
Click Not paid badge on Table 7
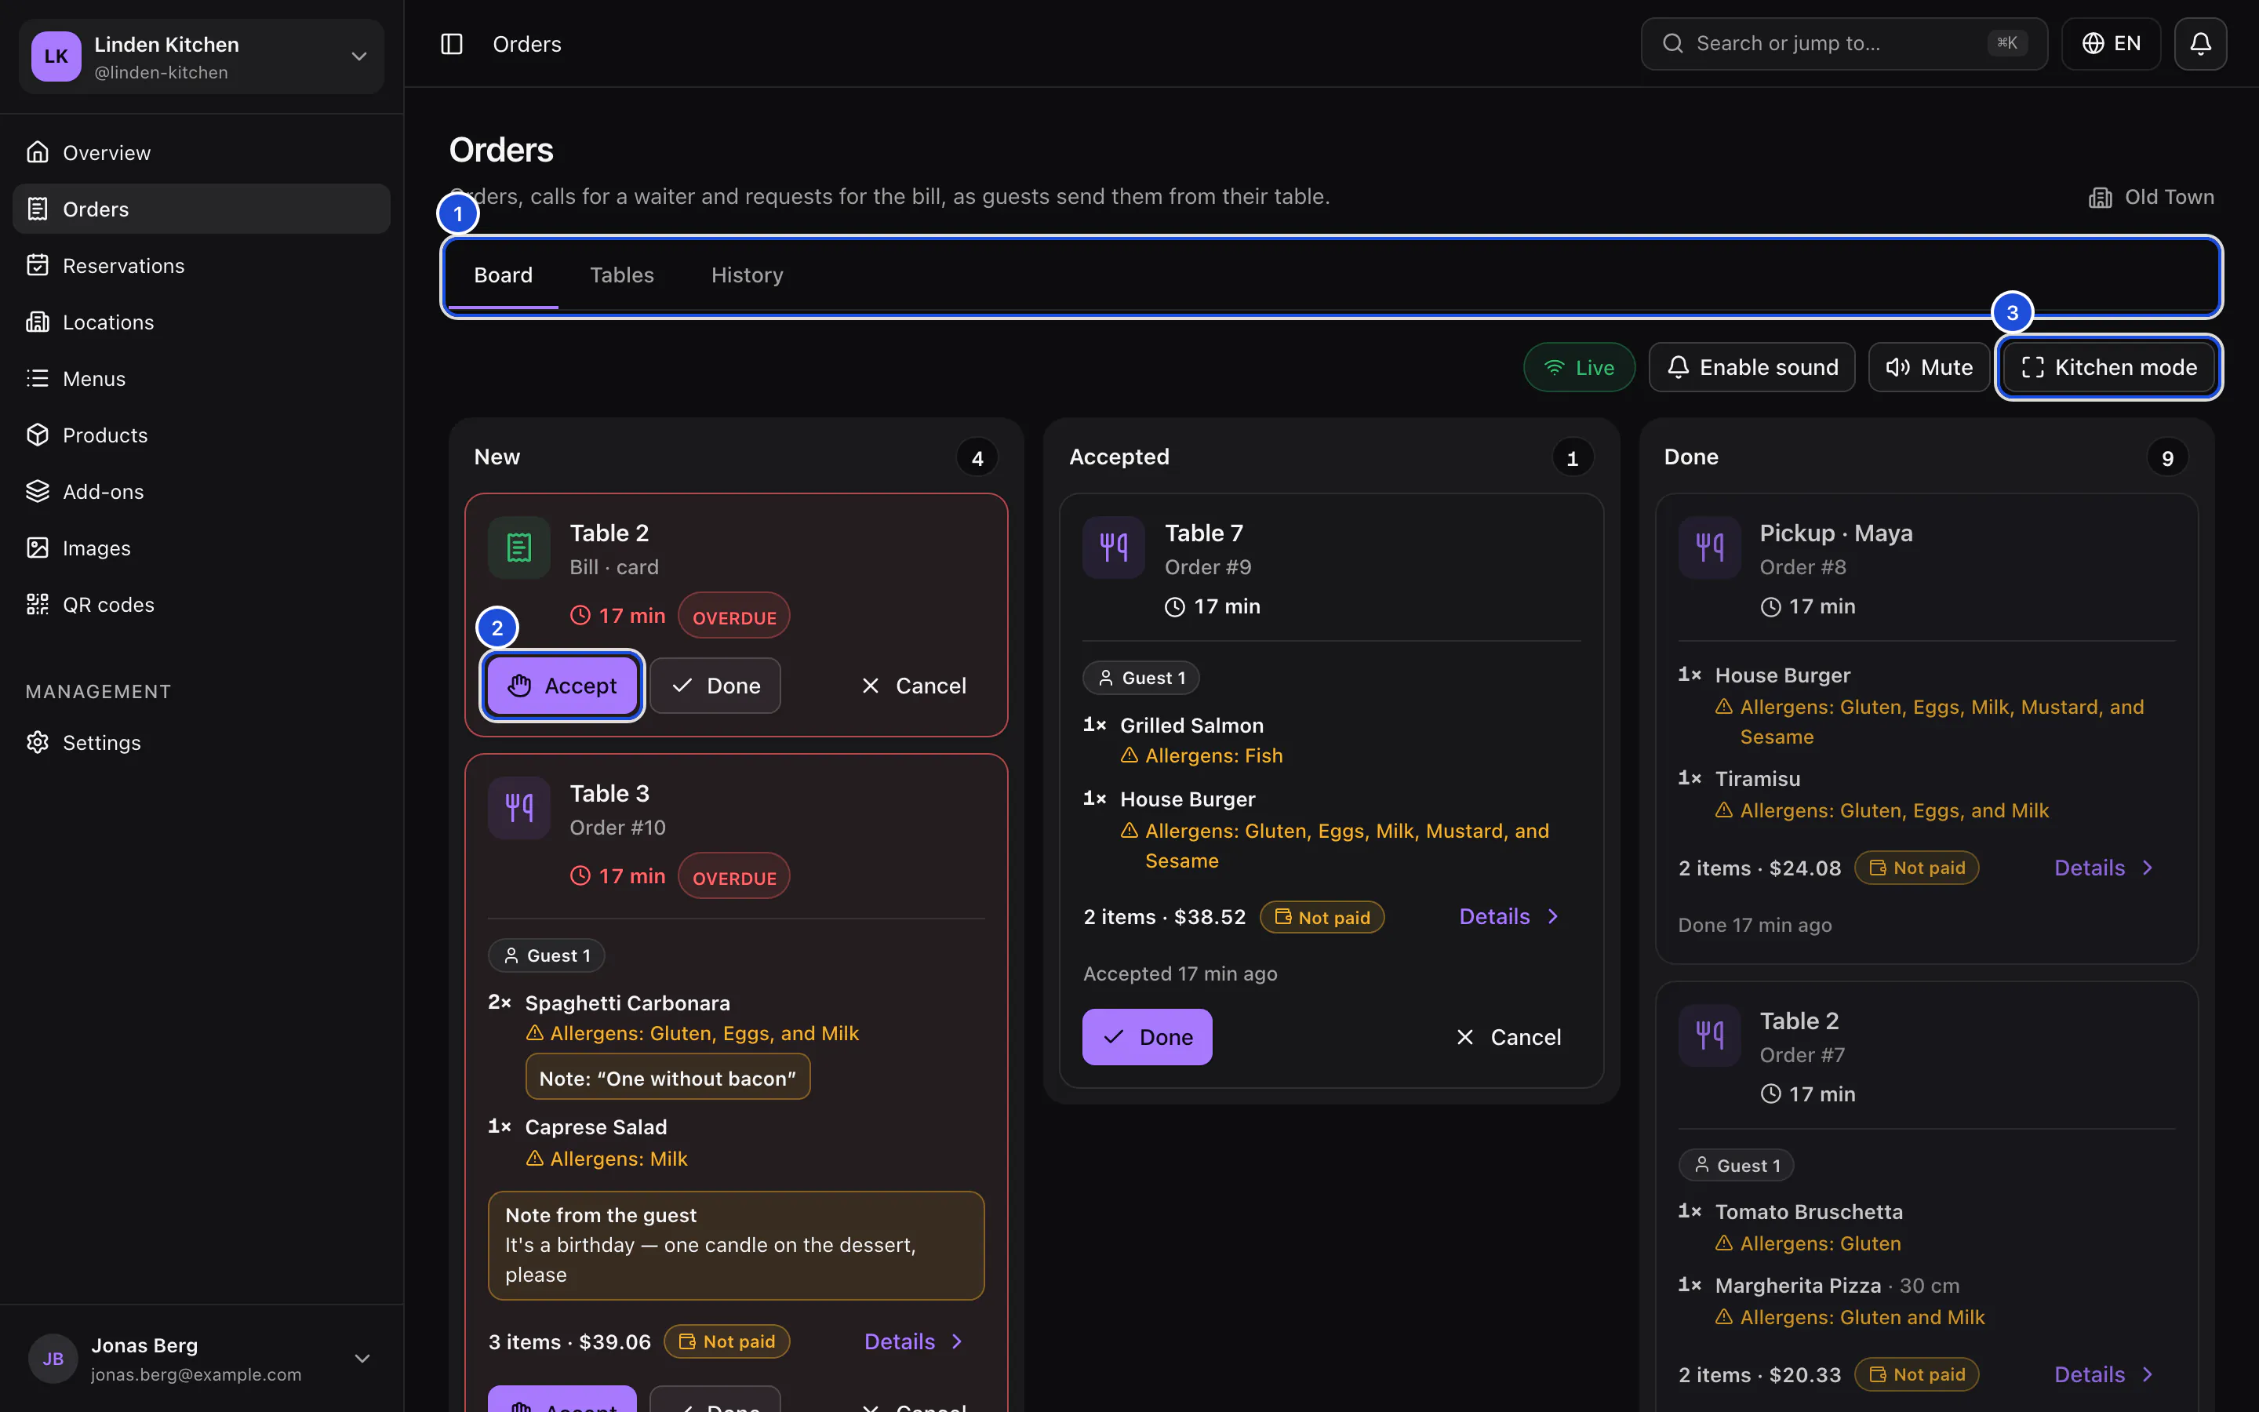coord(1322,917)
